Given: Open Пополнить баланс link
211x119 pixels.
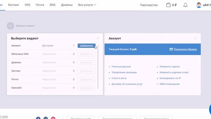Looking at the screenshot, I should pos(185,49).
